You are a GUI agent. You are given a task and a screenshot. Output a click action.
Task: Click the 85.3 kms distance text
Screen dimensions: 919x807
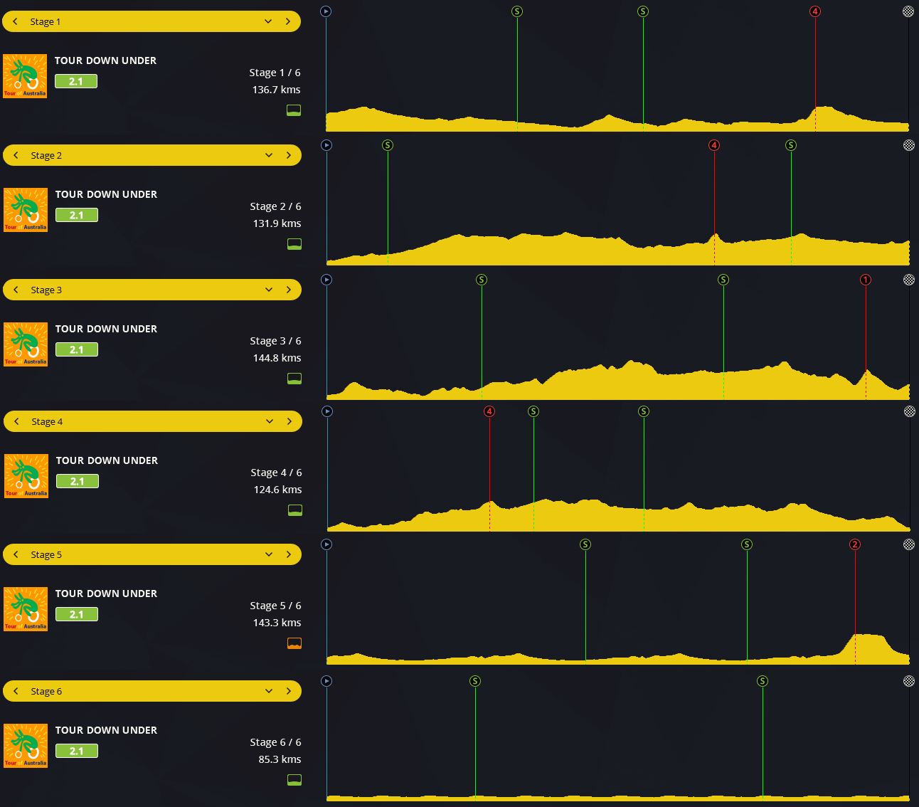pyautogui.click(x=280, y=759)
